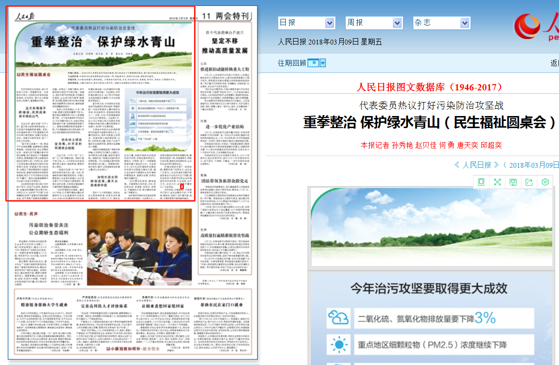Screen dimensions: 559x365
Task: Click the green landscape banner image in article
Action: [x=431, y=227]
